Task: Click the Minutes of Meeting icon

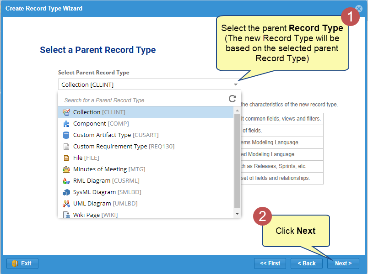Action: 66,169
